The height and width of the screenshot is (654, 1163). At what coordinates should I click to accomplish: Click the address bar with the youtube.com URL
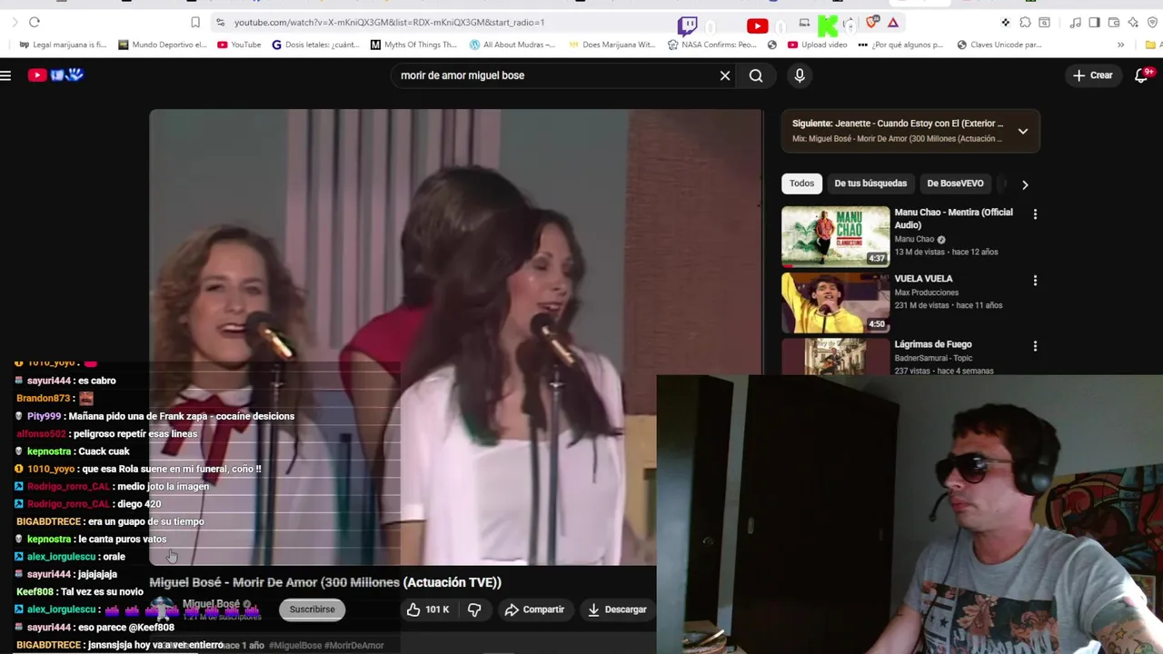point(389,22)
